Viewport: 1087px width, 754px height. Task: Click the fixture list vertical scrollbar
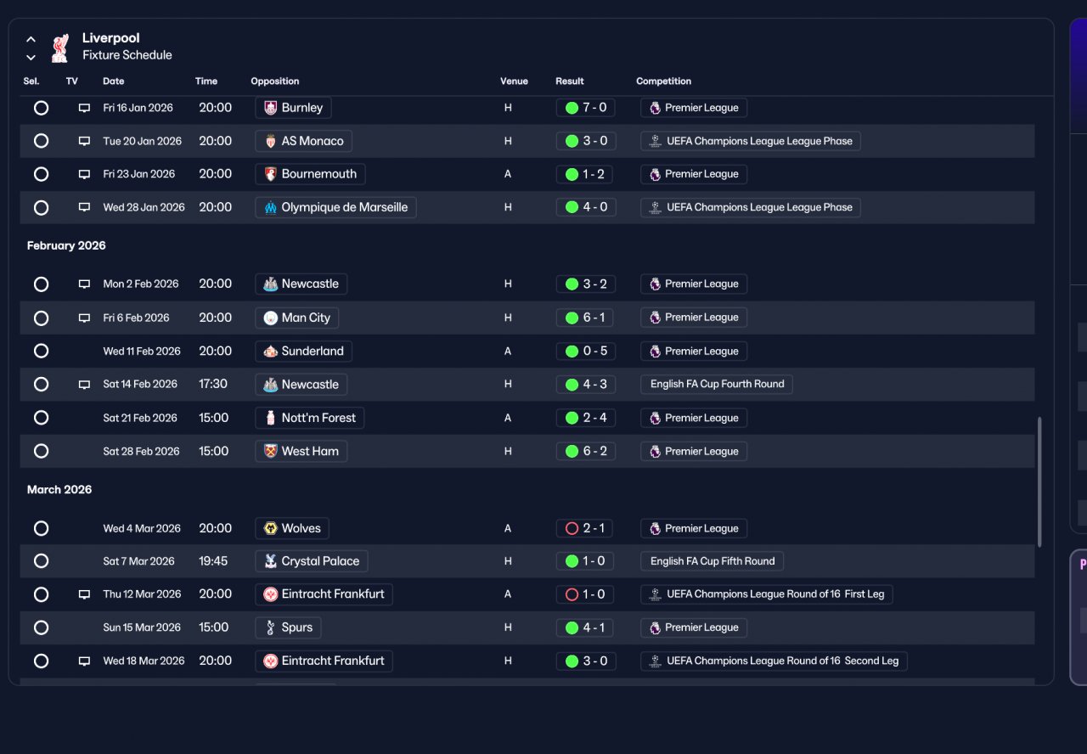[1039, 482]
